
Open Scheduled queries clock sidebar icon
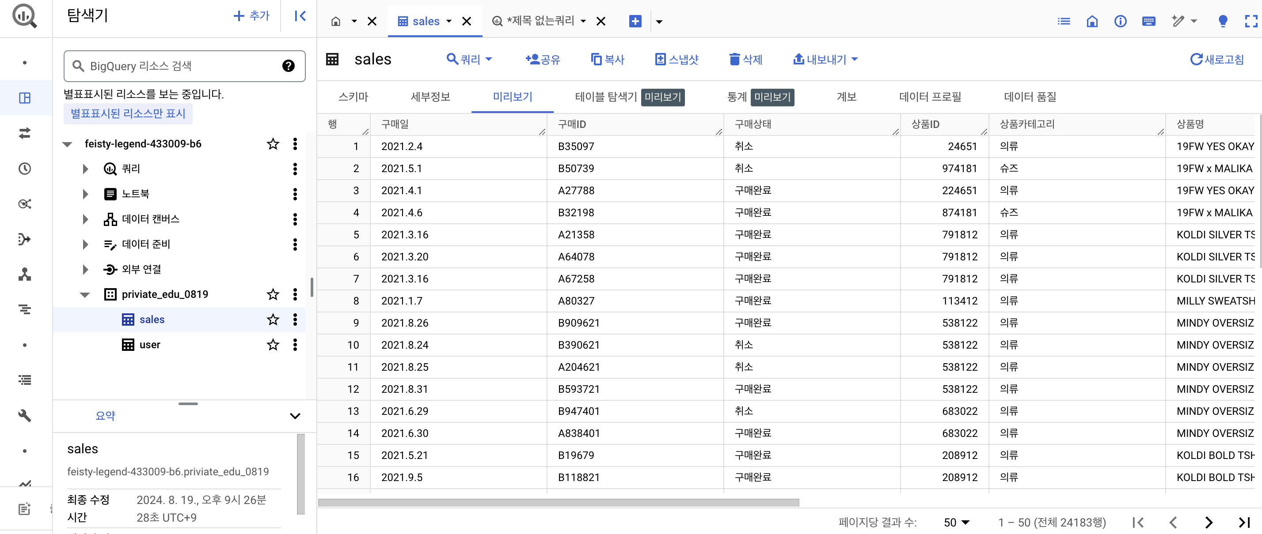pos(24,169)
